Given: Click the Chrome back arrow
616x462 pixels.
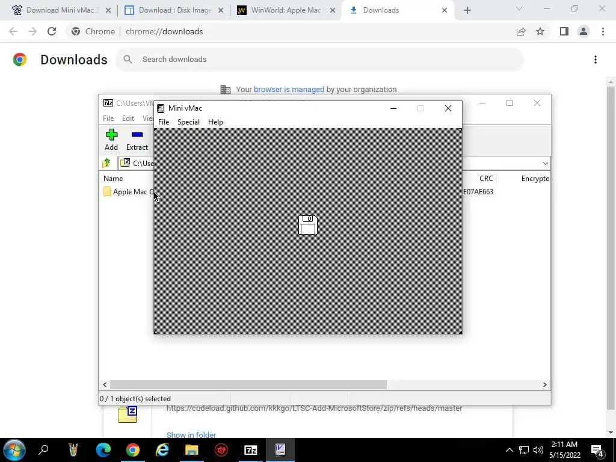Looking at the screenshot, I should click(x=13, y=31).
